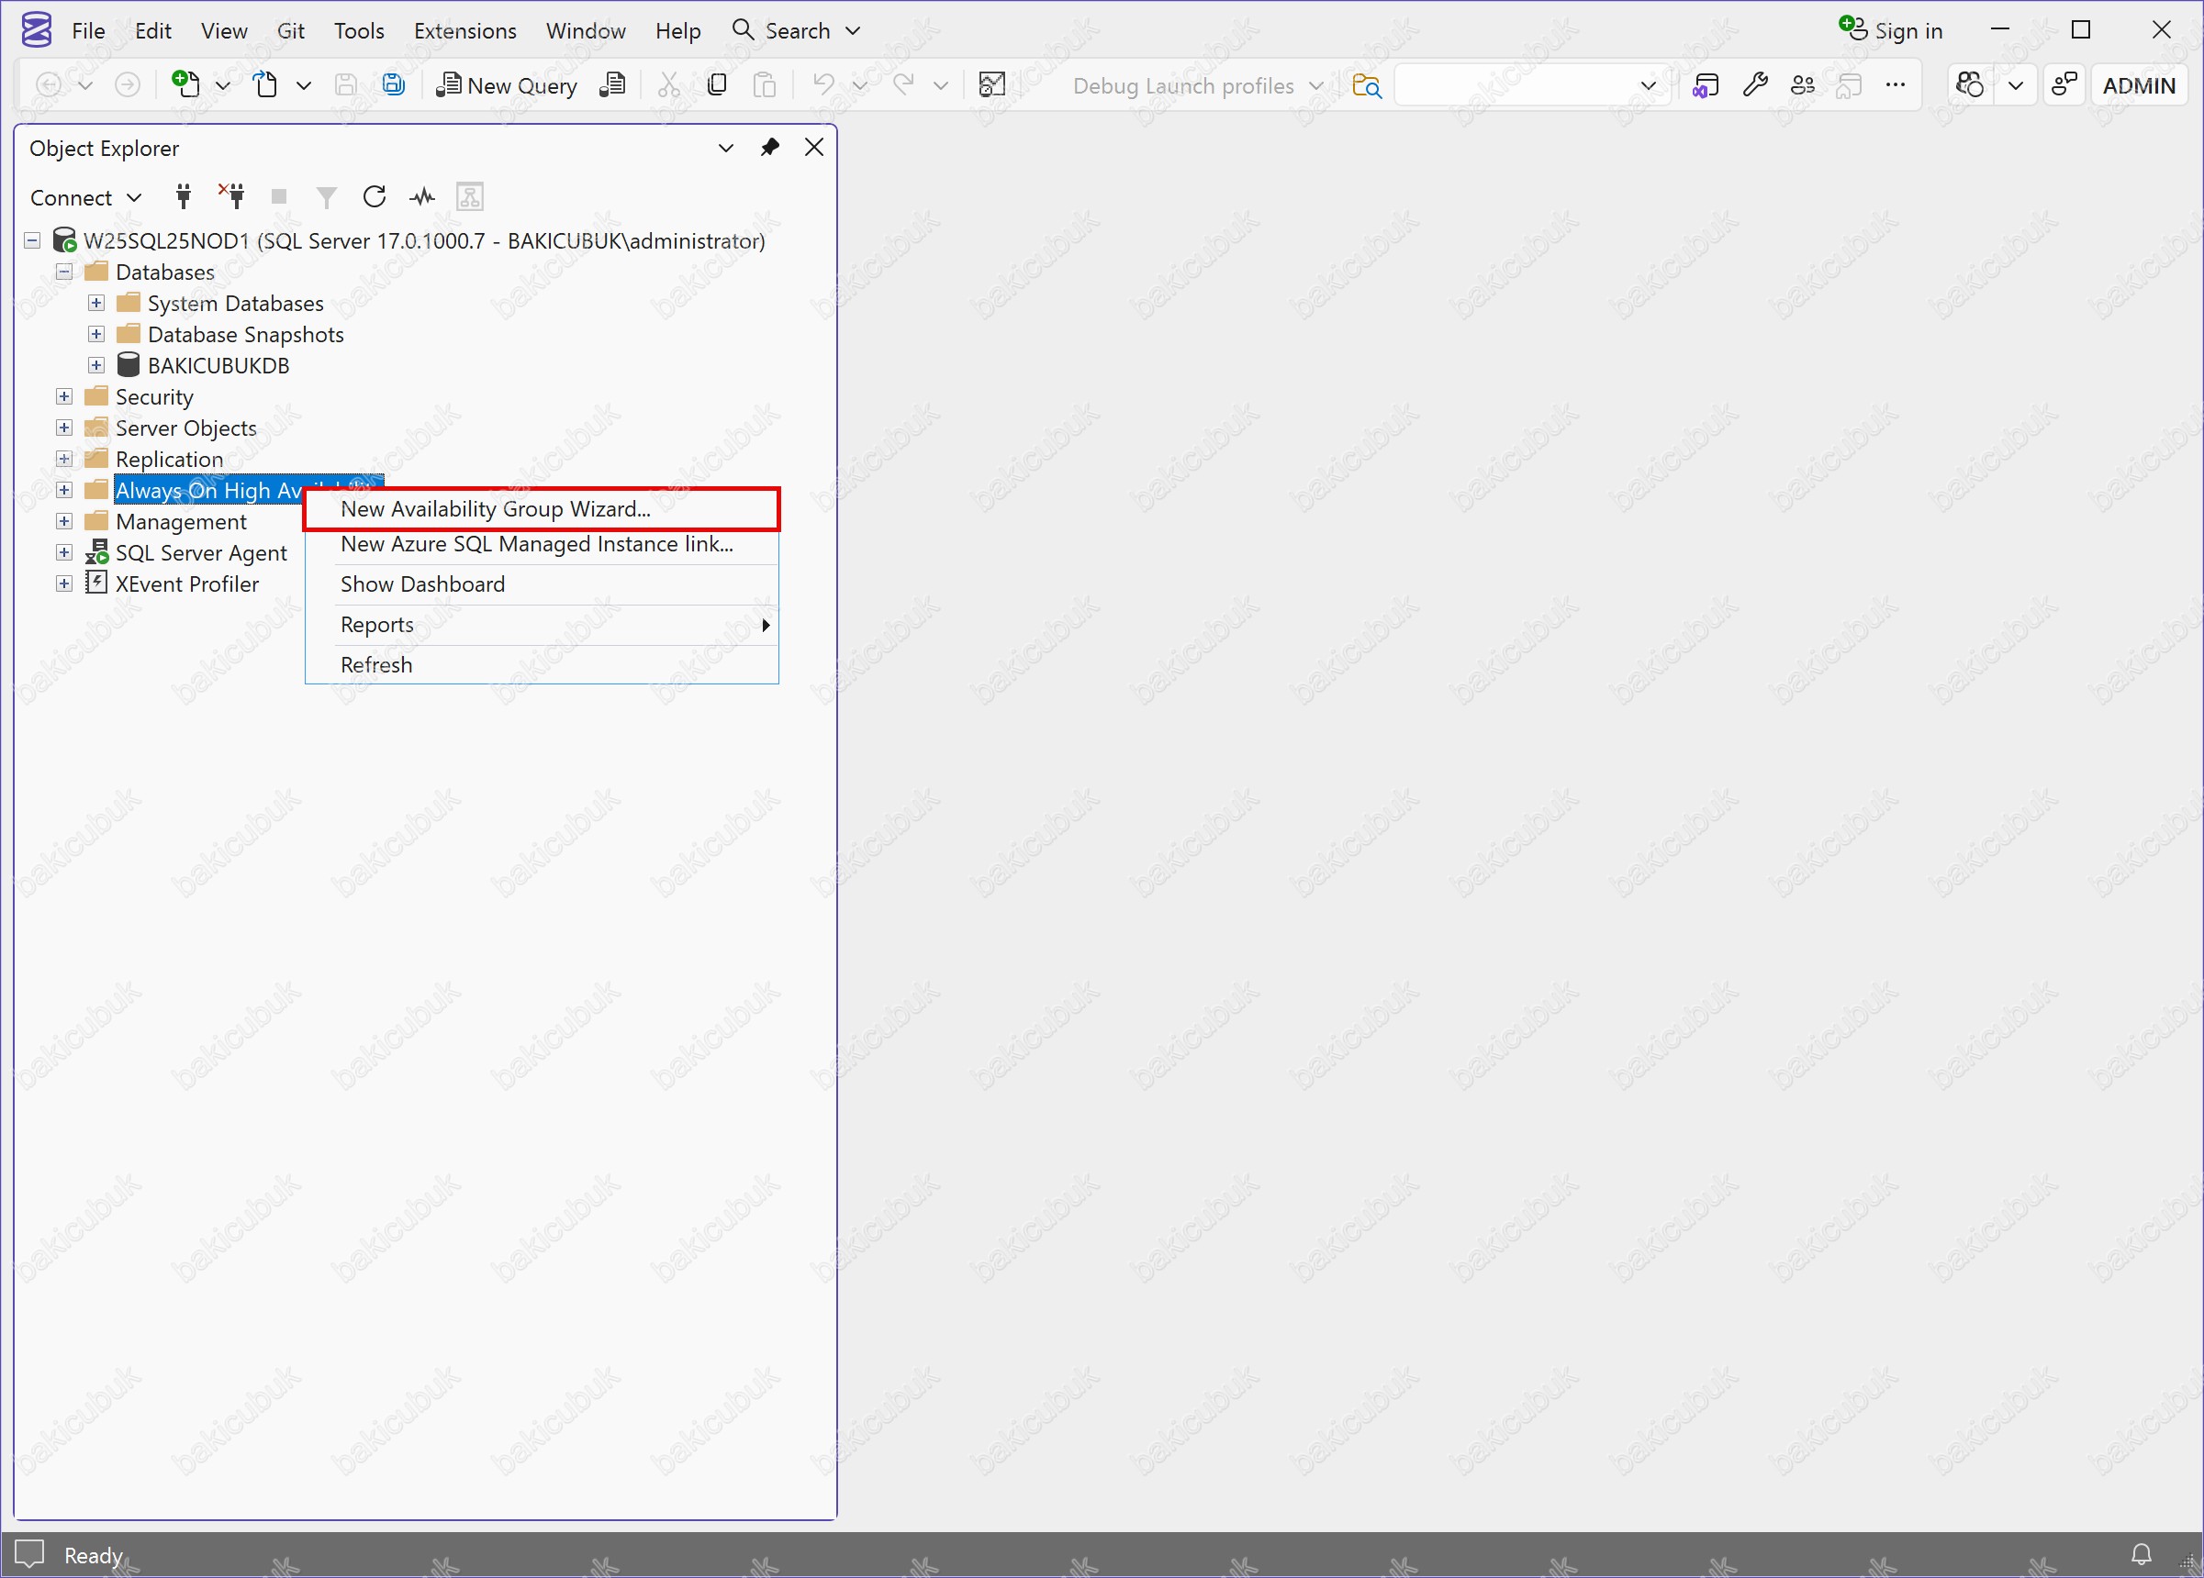Click the New Query button
2204x1578 pixels.
point(508,85)
